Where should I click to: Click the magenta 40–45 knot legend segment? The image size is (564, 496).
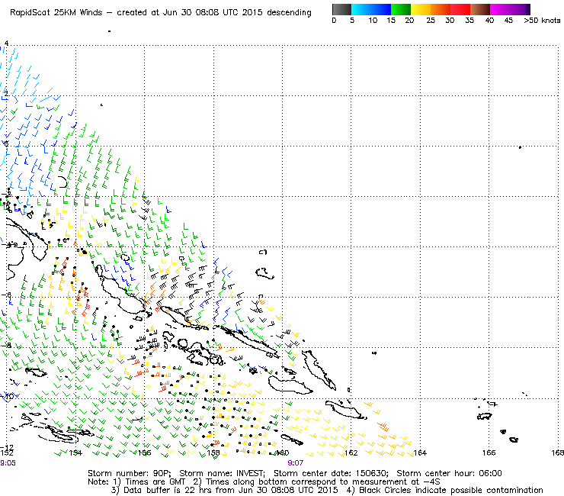(x=500, y=9)
